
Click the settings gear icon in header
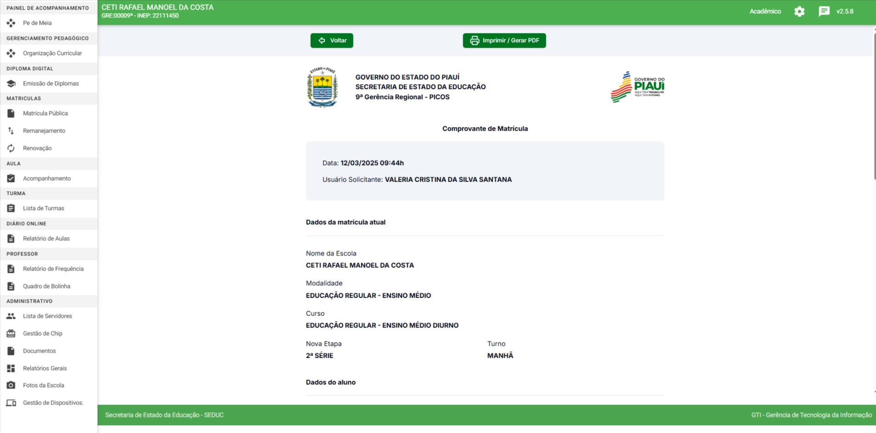click(799, 11)
